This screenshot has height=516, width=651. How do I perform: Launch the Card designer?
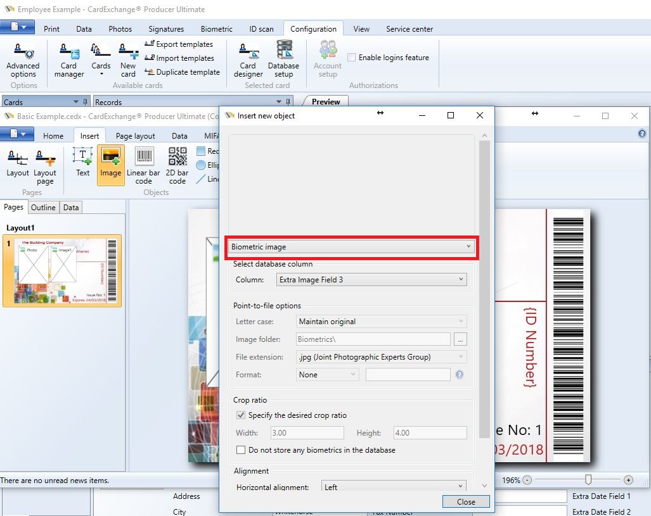coord(248,60)
